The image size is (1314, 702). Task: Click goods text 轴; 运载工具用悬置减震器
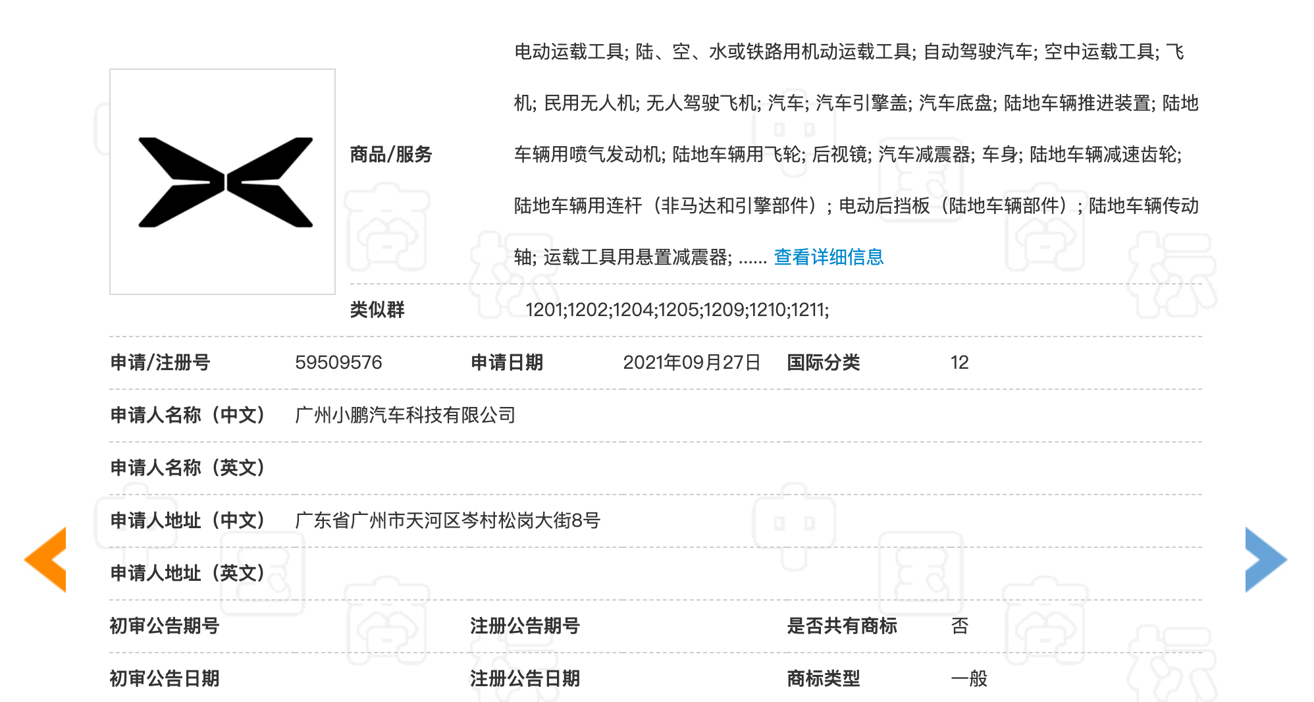pos(623,257)
